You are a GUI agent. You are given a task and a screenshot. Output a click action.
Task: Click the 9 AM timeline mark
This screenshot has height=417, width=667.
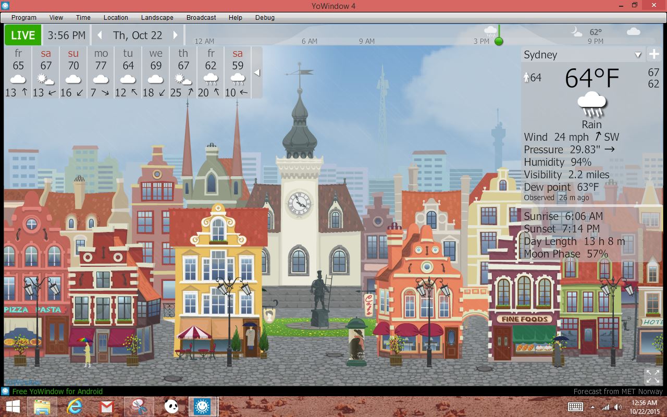click(366, 41)
